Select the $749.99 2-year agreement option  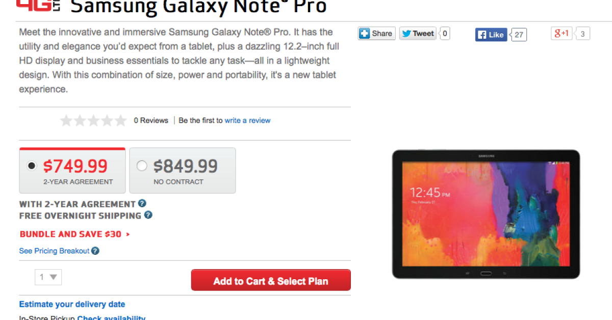tap(32, 166)
